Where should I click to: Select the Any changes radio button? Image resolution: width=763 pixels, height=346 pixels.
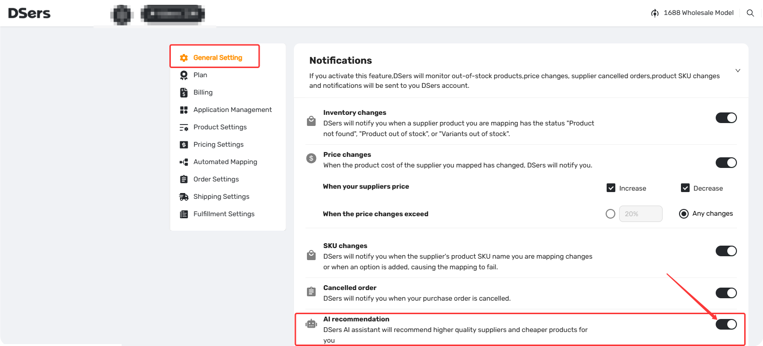[x=684, y=214]
